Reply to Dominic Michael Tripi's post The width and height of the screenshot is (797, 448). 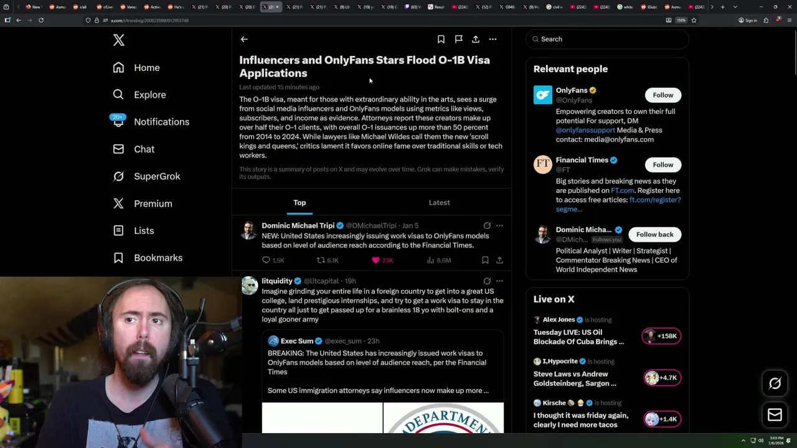273,260
